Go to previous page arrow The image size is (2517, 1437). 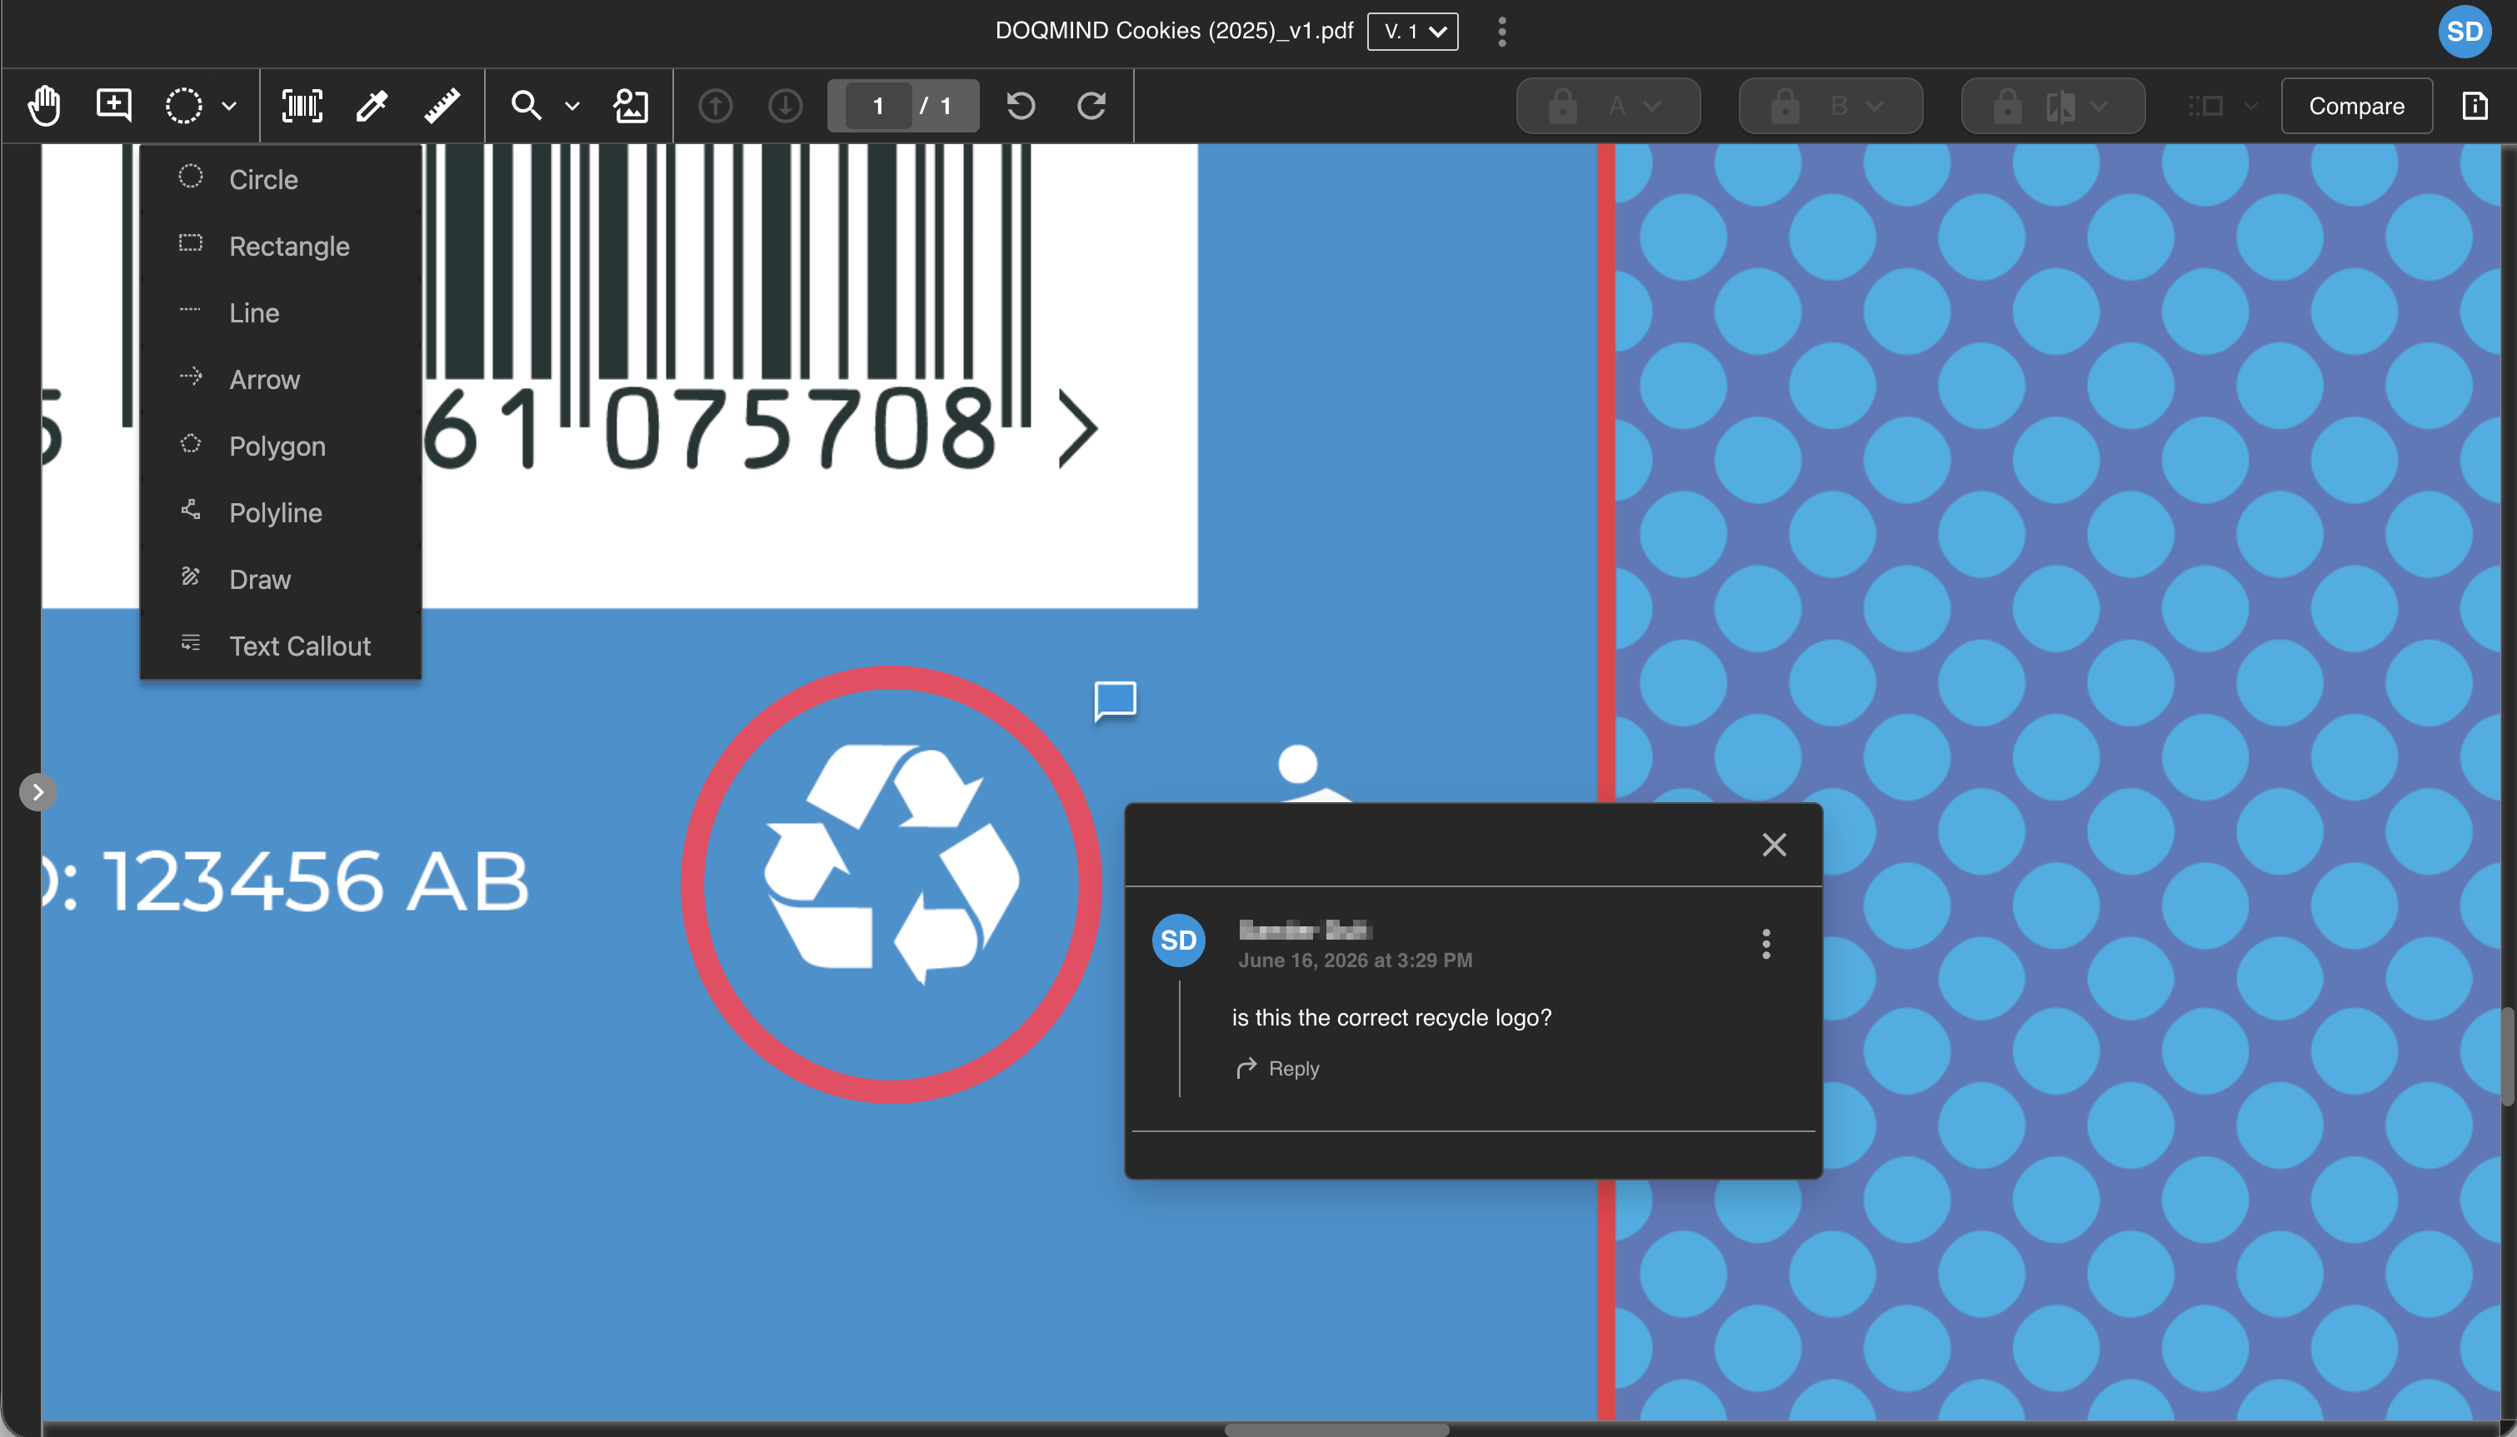click(x=716, y=106)
